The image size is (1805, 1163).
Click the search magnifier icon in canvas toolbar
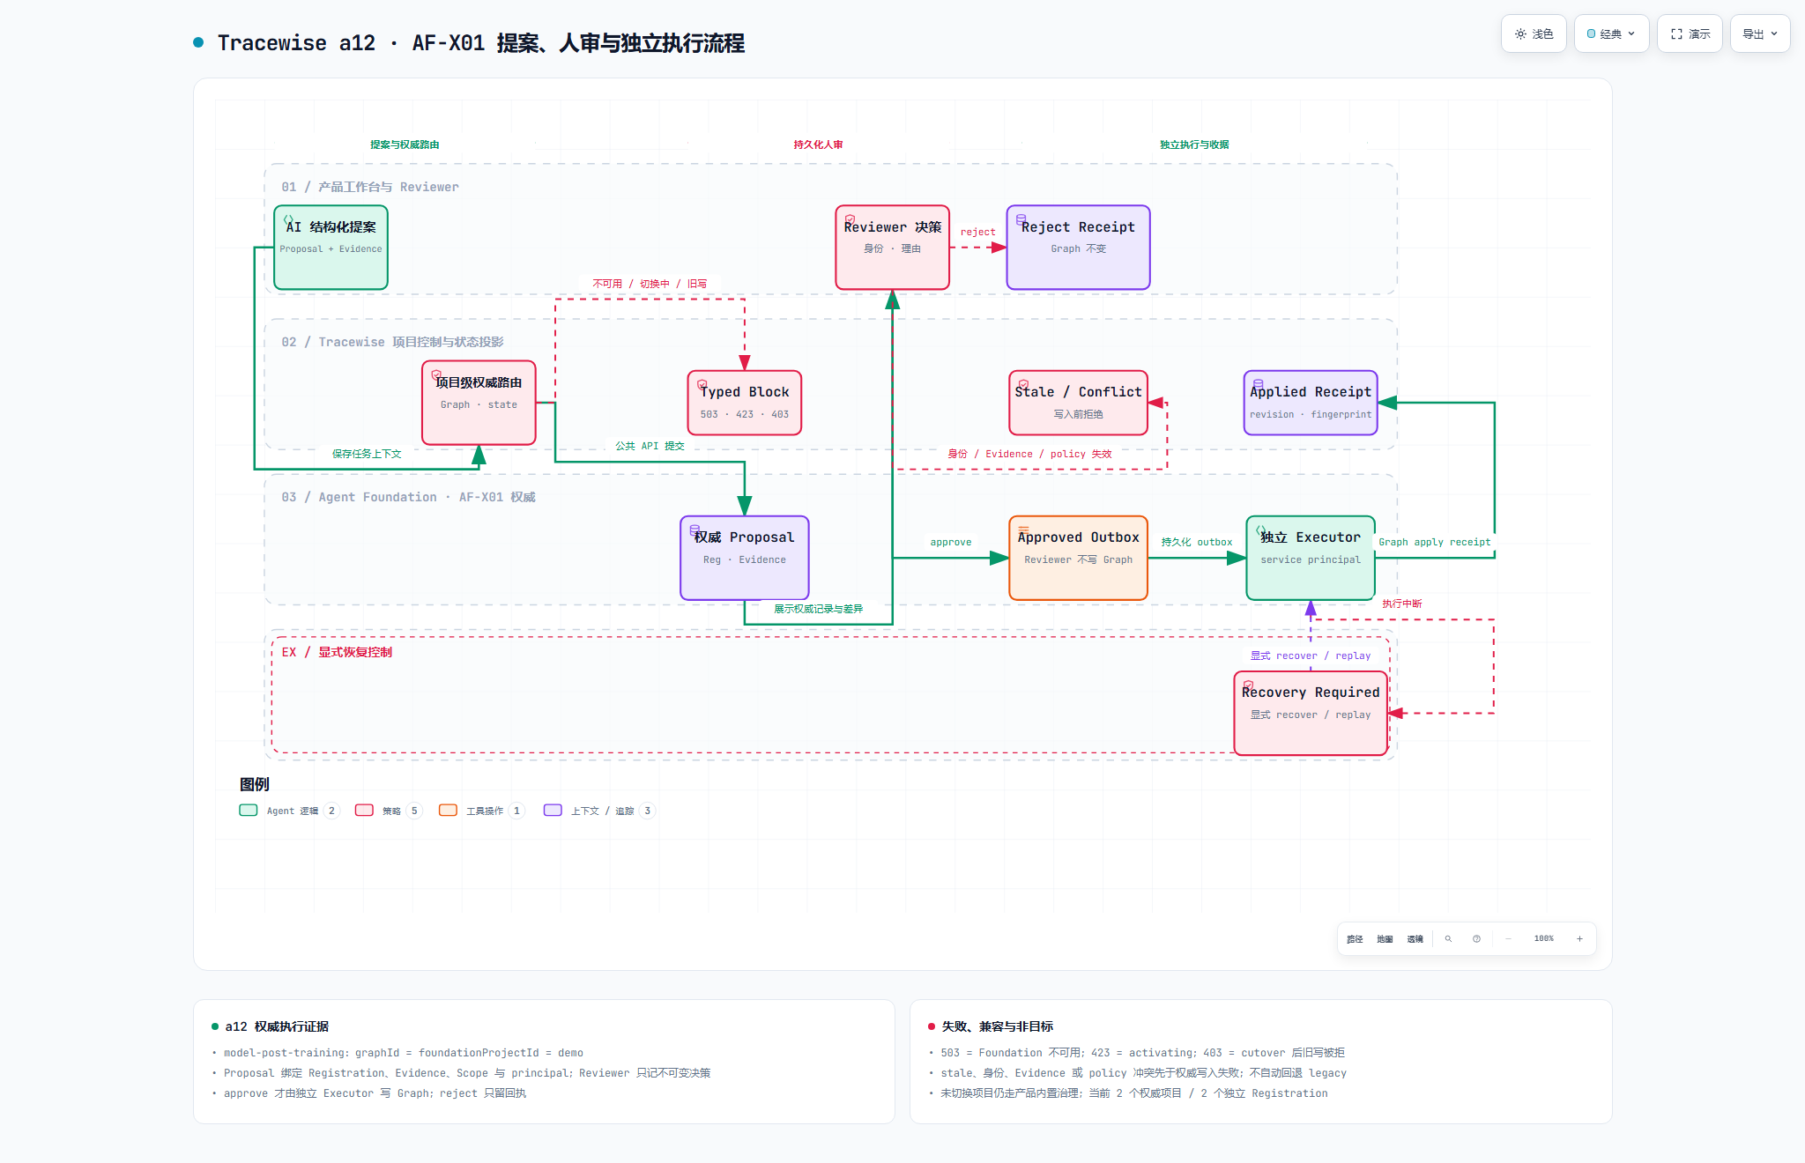(1448, 938)
